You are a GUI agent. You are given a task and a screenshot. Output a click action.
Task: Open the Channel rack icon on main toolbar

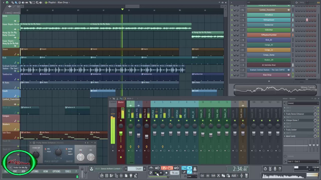(106, 176)
